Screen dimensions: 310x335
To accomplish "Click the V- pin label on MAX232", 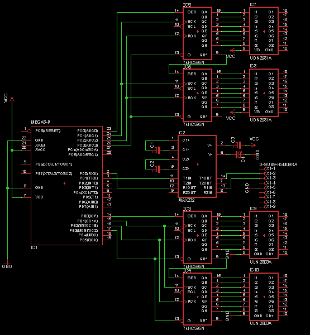I will 210,154.
